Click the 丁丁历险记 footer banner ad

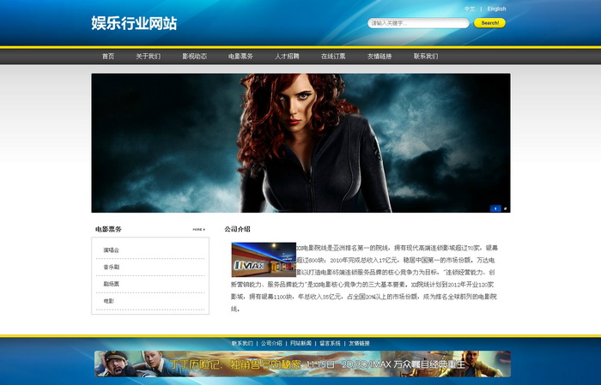click(302, 364)
